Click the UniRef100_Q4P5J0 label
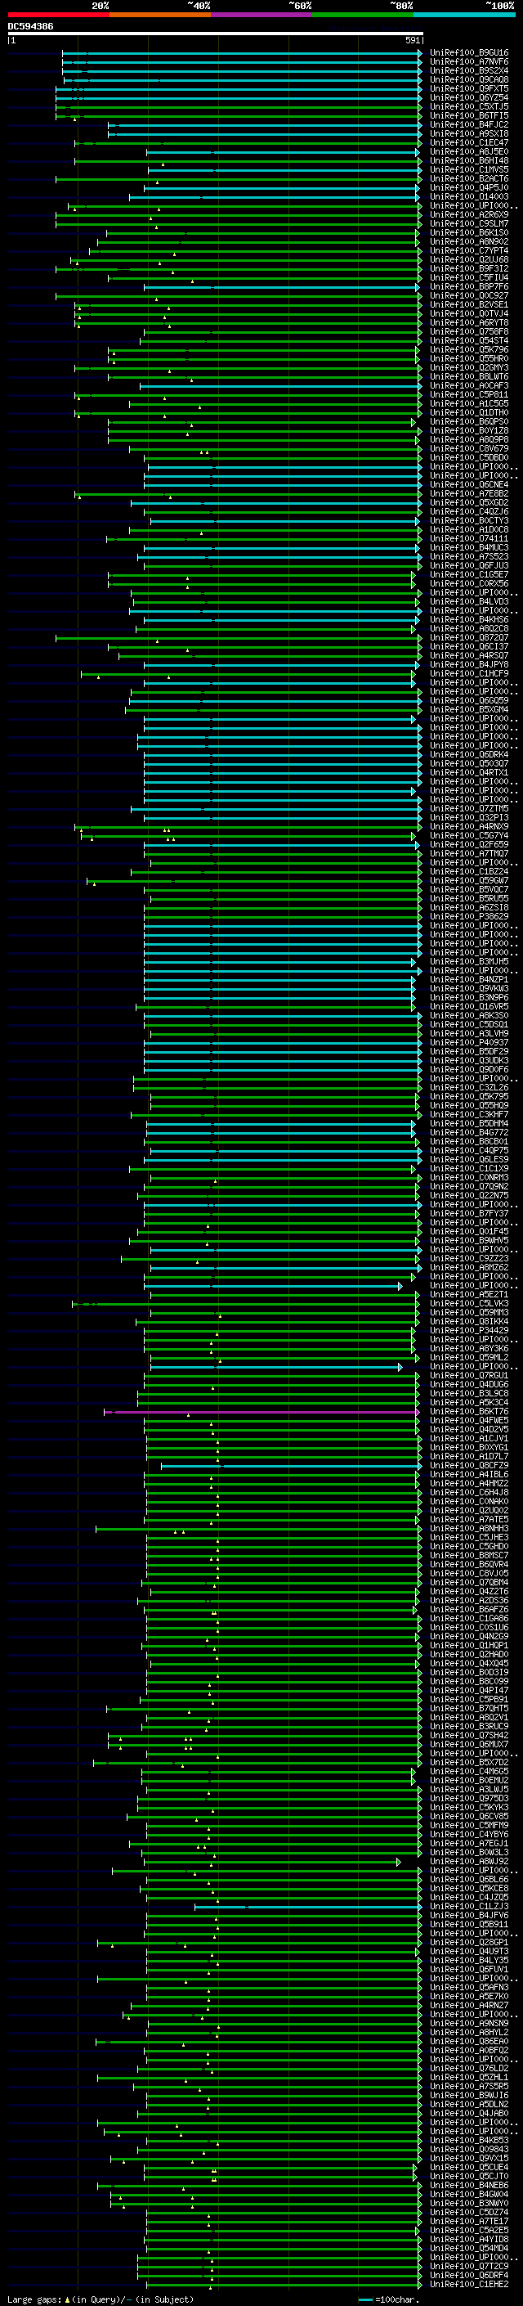Viewport: 523px width, 2306px height. (468, 188)
